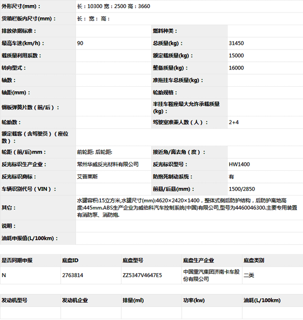This screenshot has width=303, height=320.
Task: Select the 驾驶室准乘人数 value 2+4
Action: pos(234,122)
